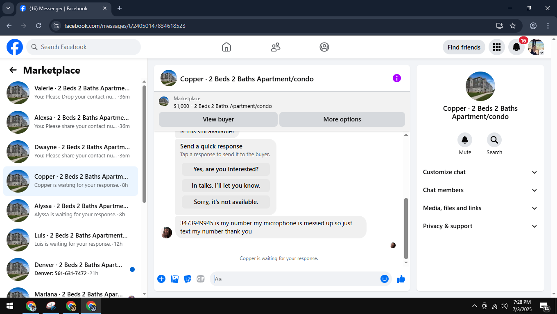The width and height of the screenshot is (557, 314).
Task: Open the account profile picture menu
Action: tap(536, 47)
